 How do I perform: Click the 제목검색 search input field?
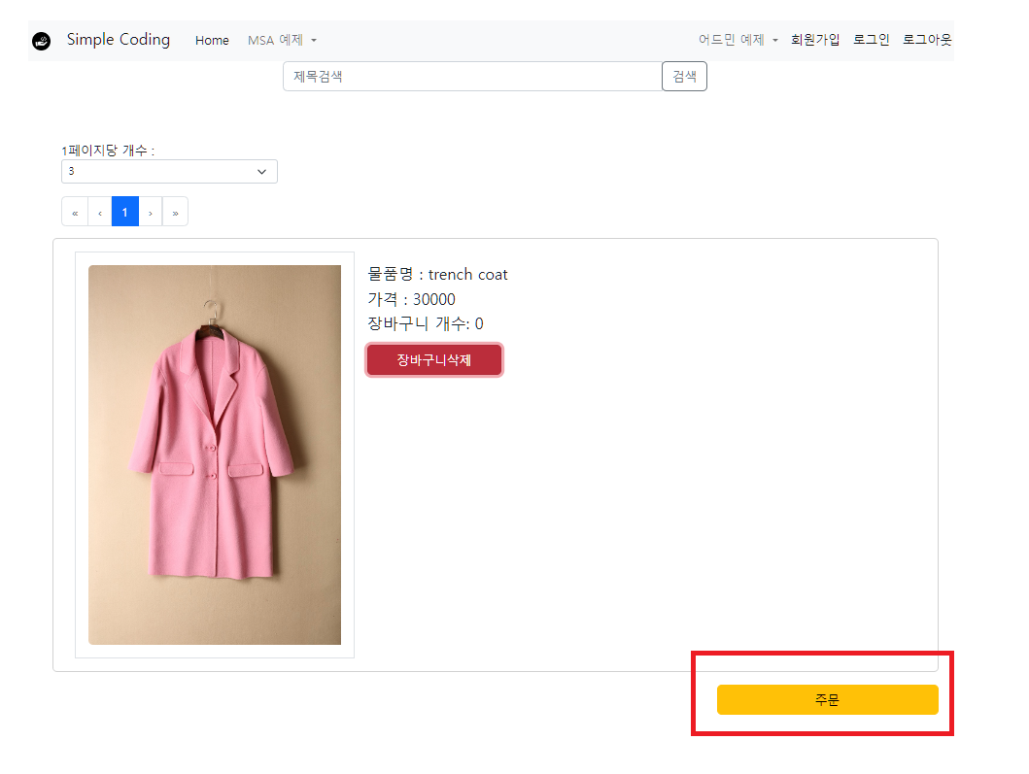coord(472,76)
